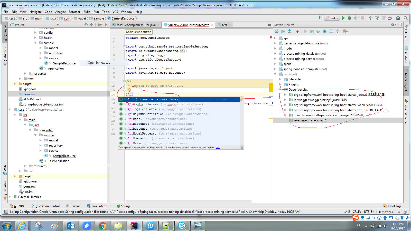Screen dimensions: 411x231
Task: Click the intention lightbulb in editor gutter
Action: click(x=129, y=90)
